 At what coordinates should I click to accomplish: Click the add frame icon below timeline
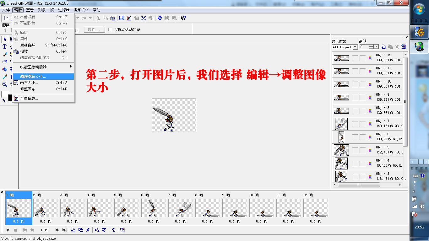point(73,230)
